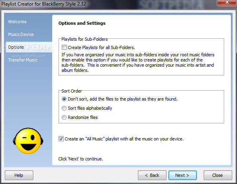The height and width of the screenshot is (184, 237).
Task: Pick the Randomize files option
Action: [64, 117]
